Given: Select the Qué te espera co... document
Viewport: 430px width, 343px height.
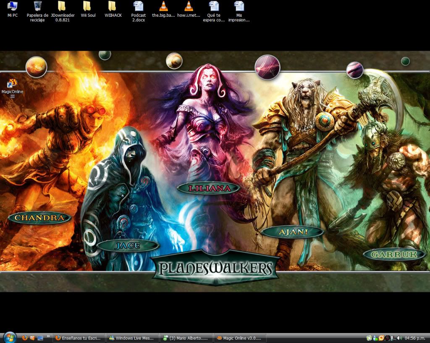Looking at the screenshot, I should click(x=214, y=11).
